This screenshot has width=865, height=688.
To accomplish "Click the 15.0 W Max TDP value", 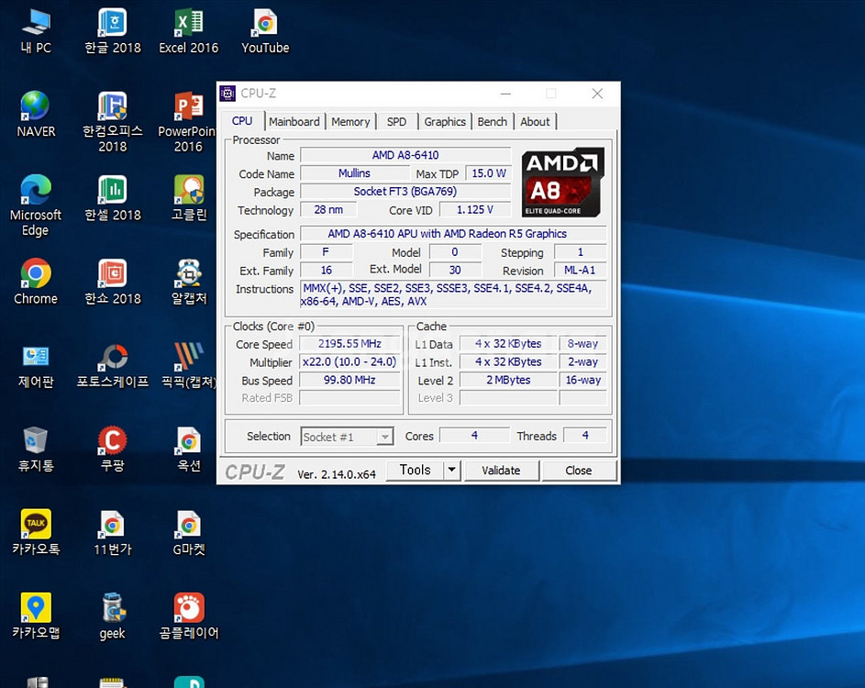I will (489, 173).
